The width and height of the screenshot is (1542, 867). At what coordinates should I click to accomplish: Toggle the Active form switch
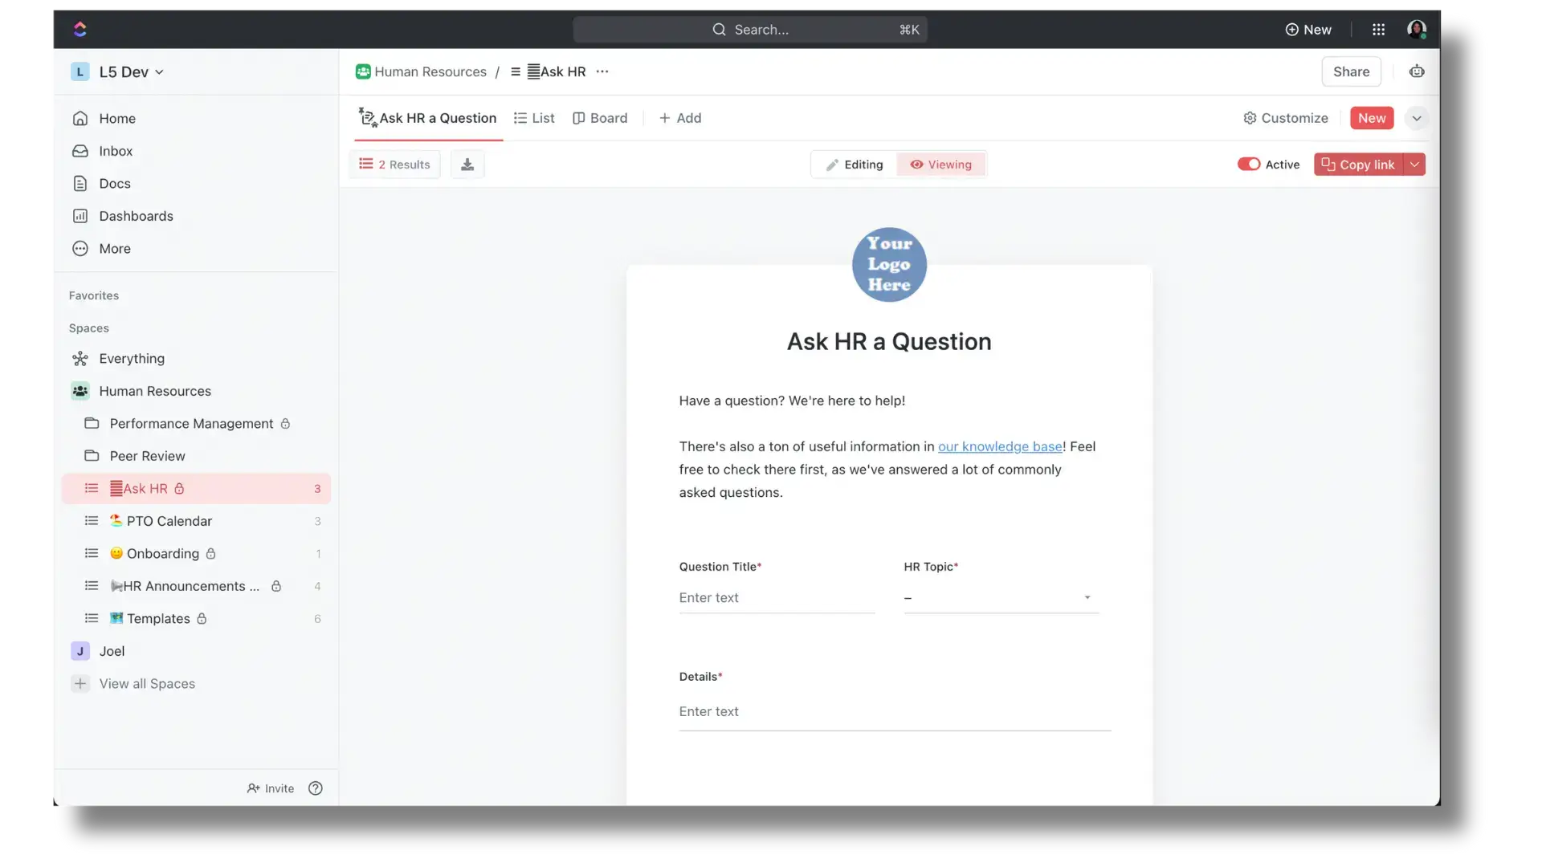(x=1248, y=165)
